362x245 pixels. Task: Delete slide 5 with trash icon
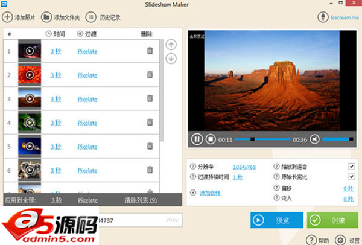(150, 146)
